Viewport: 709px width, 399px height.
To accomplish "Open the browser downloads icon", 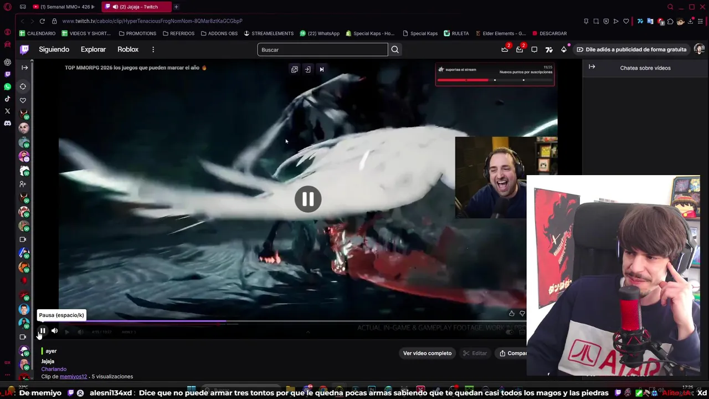I will coord(690,21).
